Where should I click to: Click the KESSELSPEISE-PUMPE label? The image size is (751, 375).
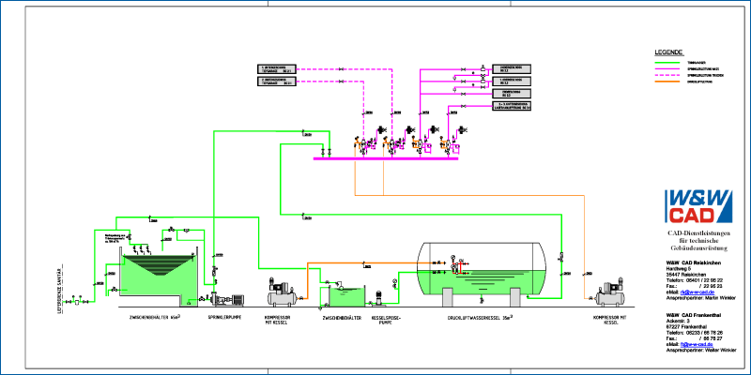click(384, 320)
